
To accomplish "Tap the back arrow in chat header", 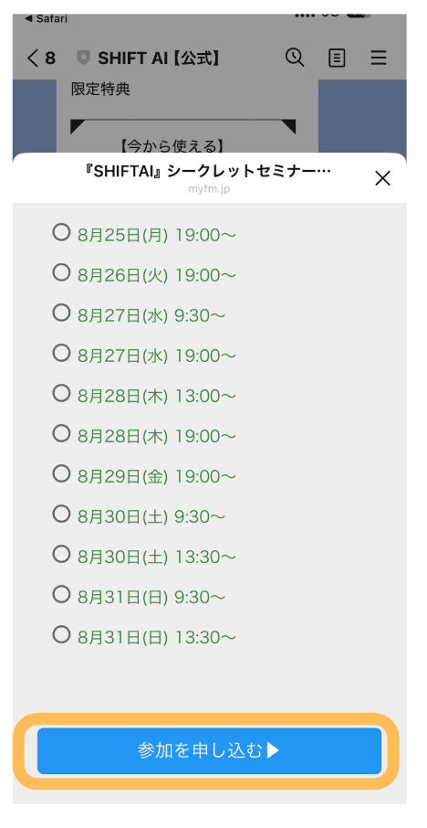I will (x=33, y=58).
